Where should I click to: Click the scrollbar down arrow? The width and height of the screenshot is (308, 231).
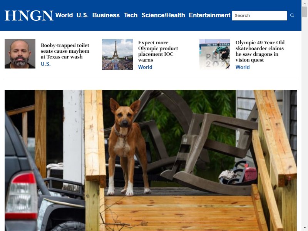[305, 228]
